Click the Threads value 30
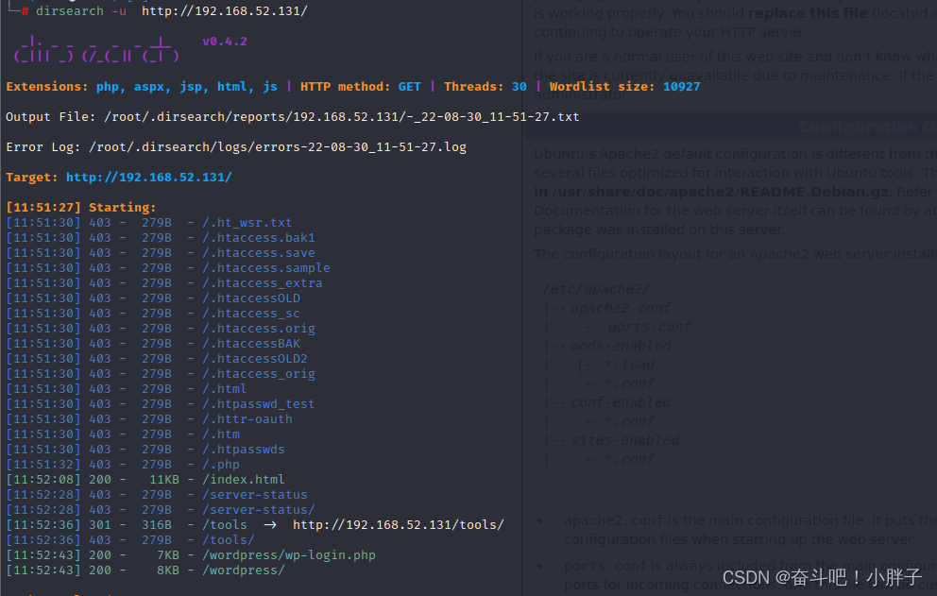The width and height of the screenshot is (937, 596). pos(519,87)
